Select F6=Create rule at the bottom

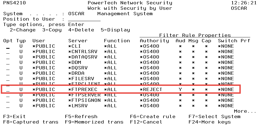pos(153,117)
